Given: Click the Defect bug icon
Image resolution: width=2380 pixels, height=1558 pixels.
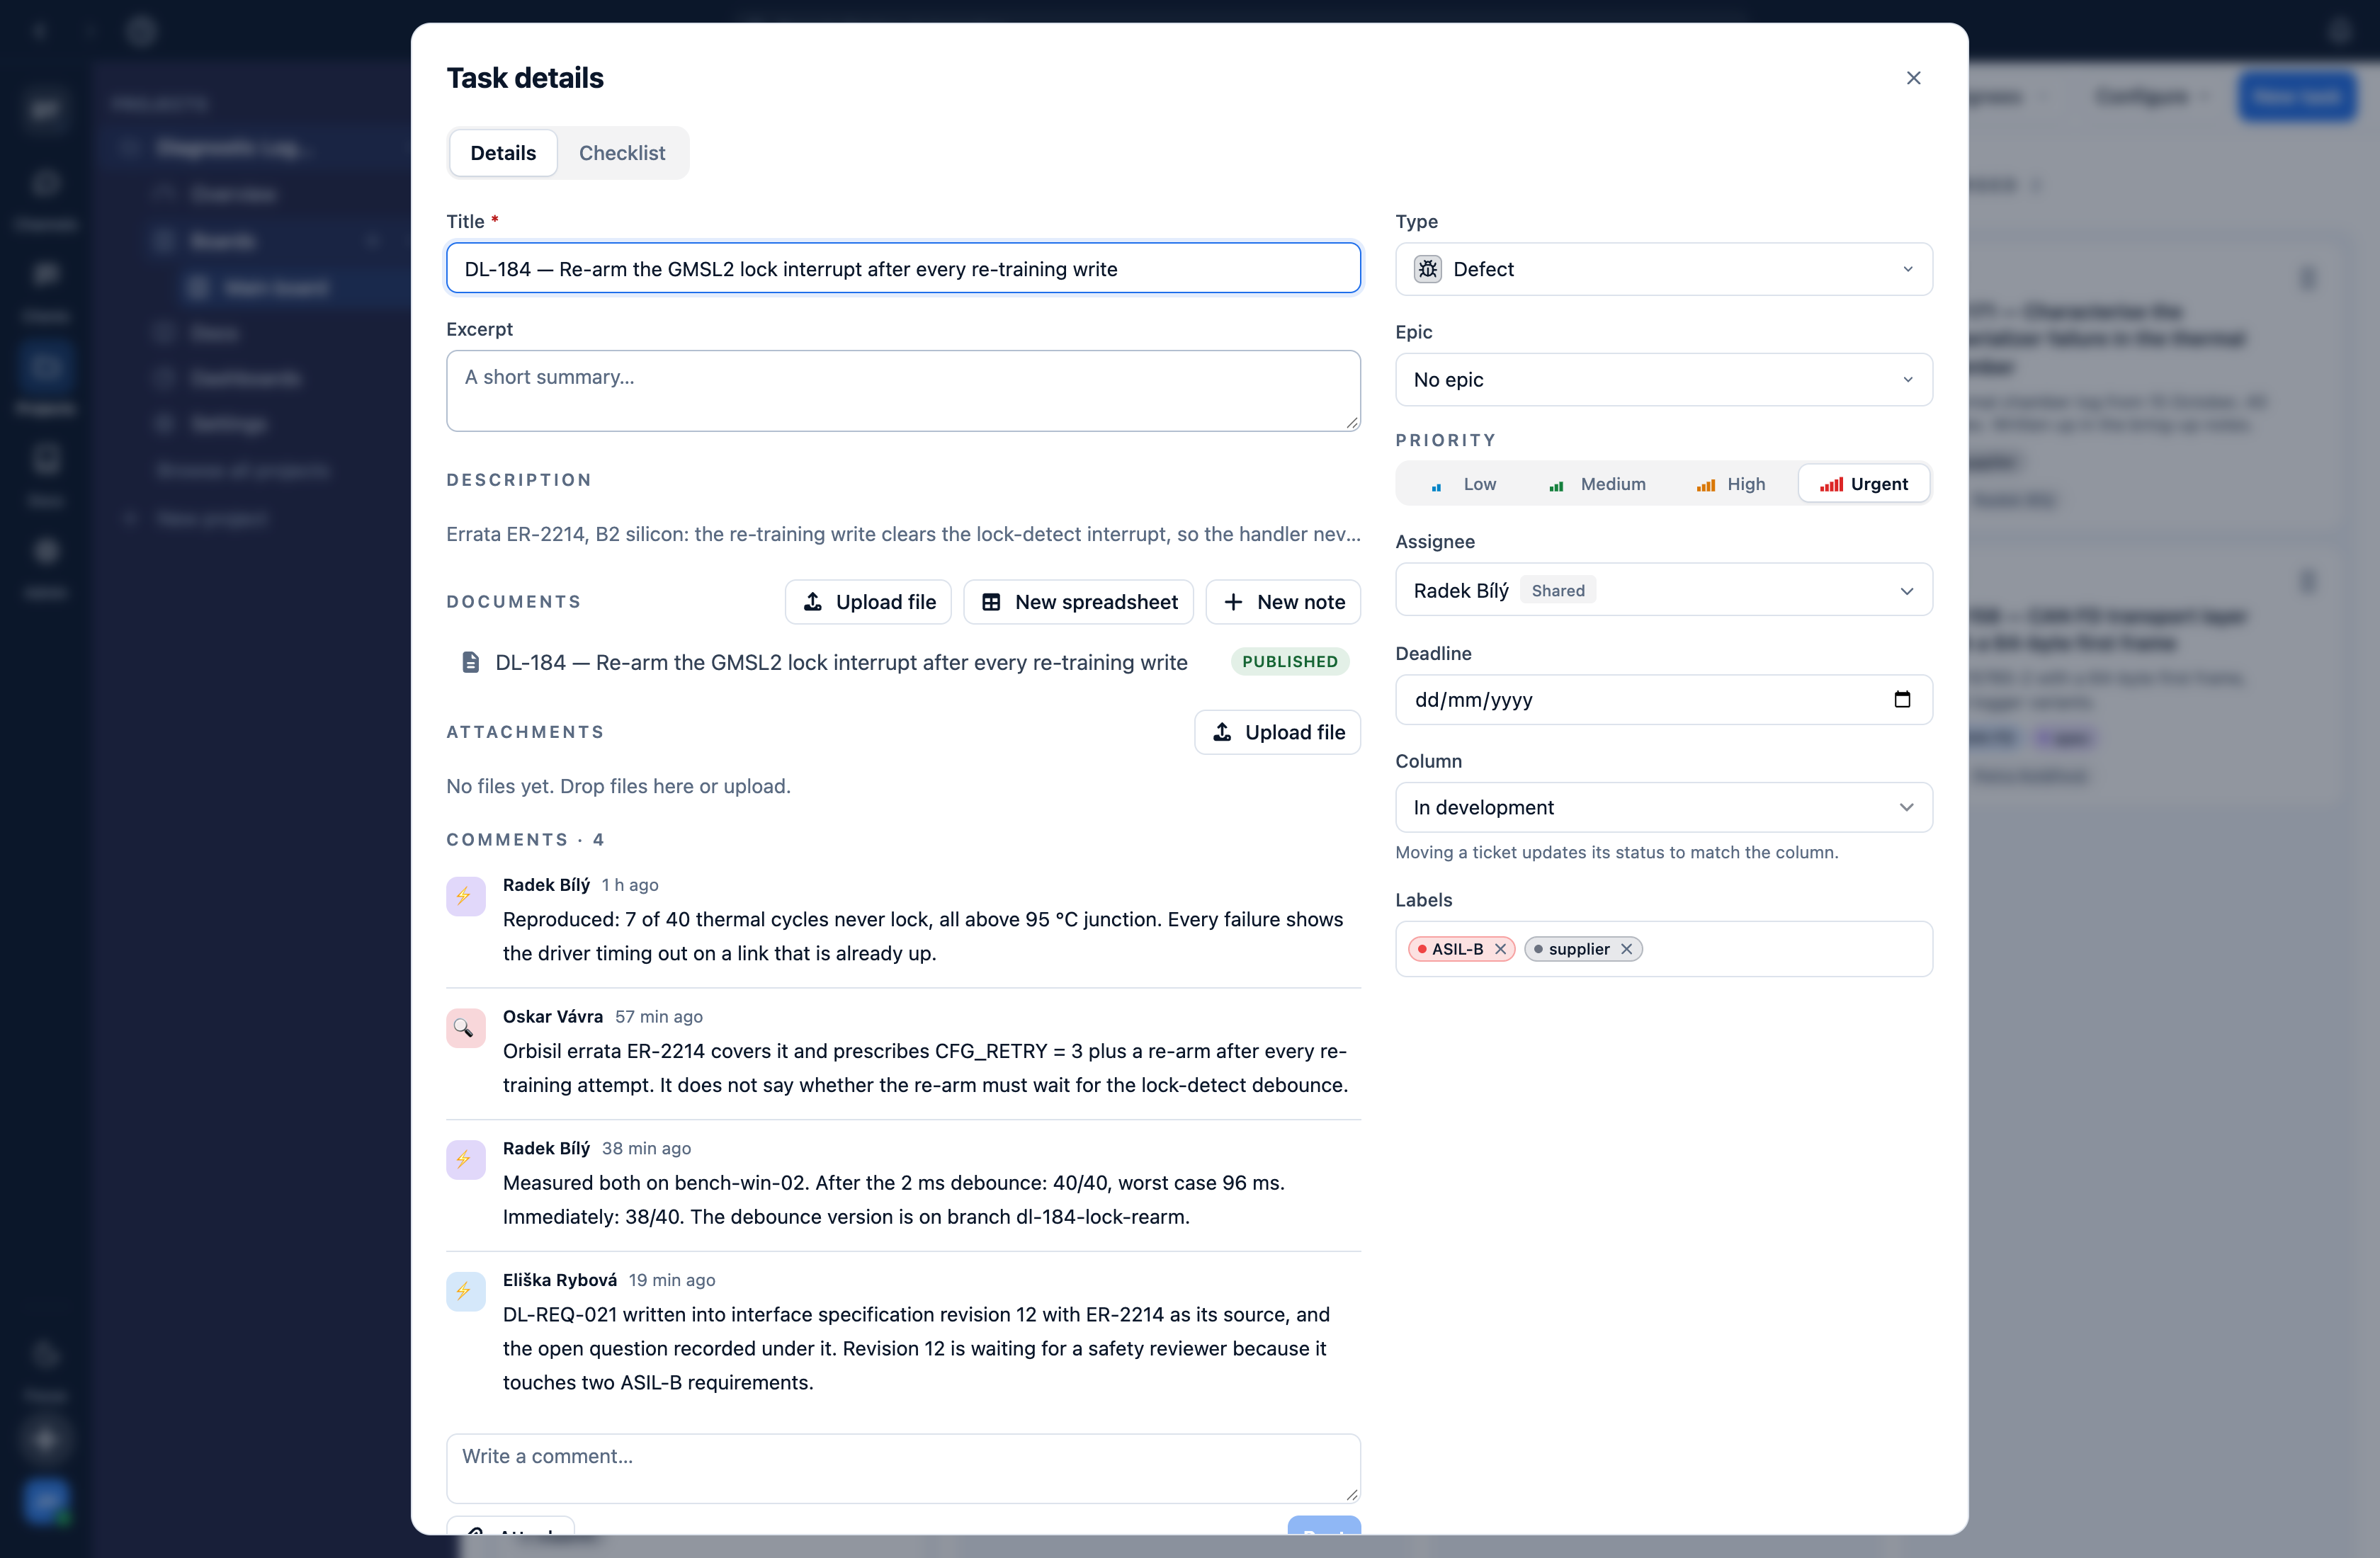Looking at the screenshot, I should pyautogui.click(x=1427, y=269).
